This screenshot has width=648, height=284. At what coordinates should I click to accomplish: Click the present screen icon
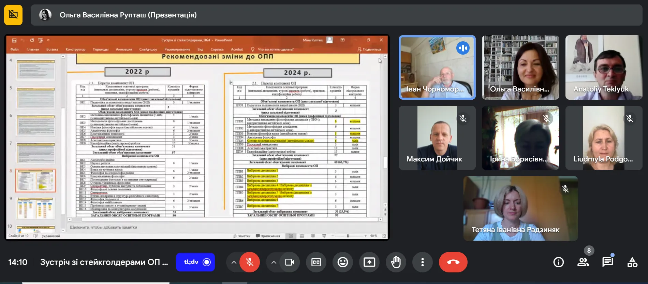point(369,262)
